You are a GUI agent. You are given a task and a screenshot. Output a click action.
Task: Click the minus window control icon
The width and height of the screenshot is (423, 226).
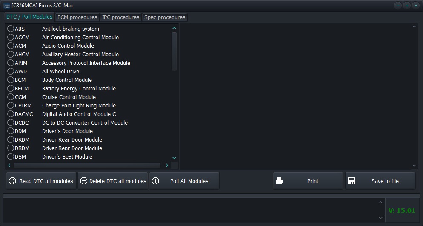coord(398,6)
